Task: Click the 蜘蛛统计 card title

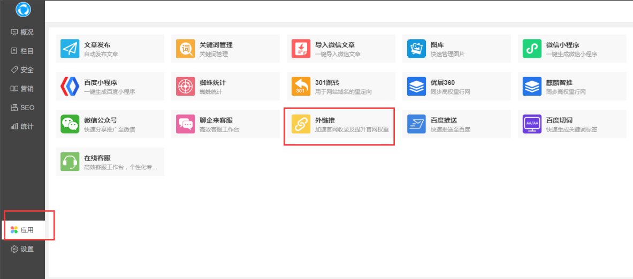Action: point(213,83)
